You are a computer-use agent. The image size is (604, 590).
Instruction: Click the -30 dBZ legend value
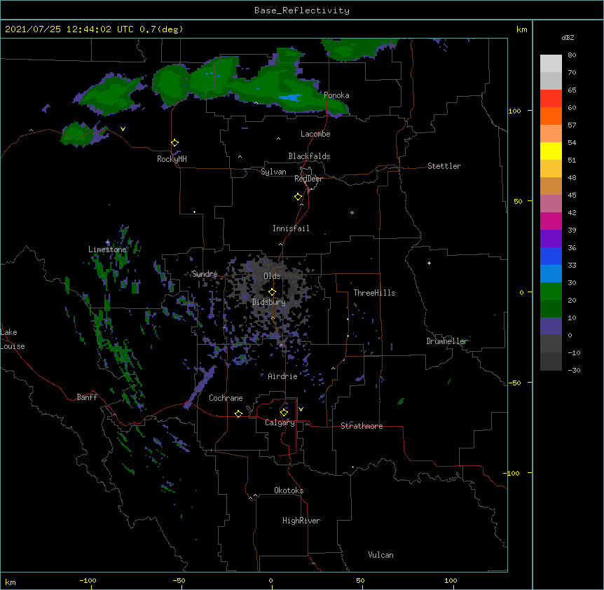click(574, 370)
